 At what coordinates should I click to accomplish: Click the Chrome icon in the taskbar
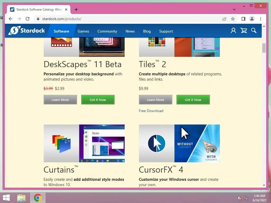pyautogui.click(x=38, y=198)
